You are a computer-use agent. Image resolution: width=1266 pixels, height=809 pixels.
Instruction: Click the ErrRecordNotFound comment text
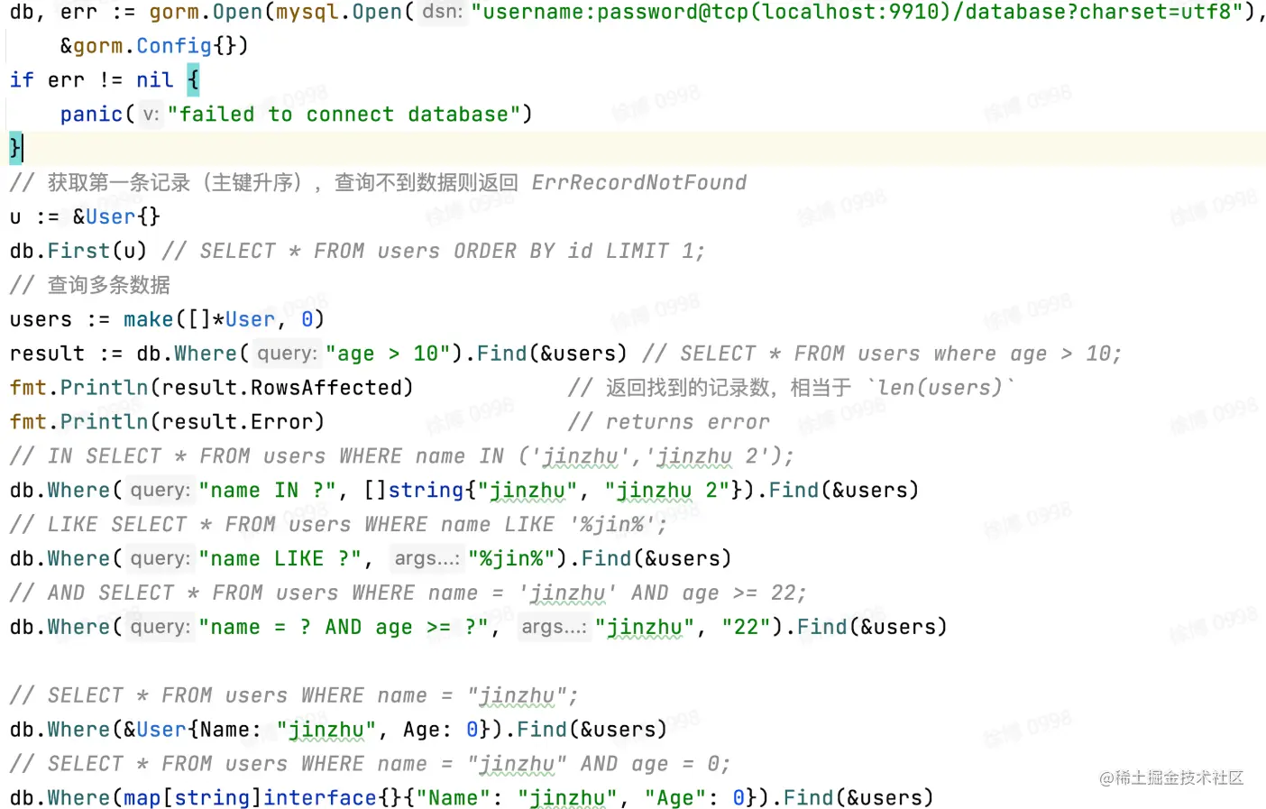(638, 182)
